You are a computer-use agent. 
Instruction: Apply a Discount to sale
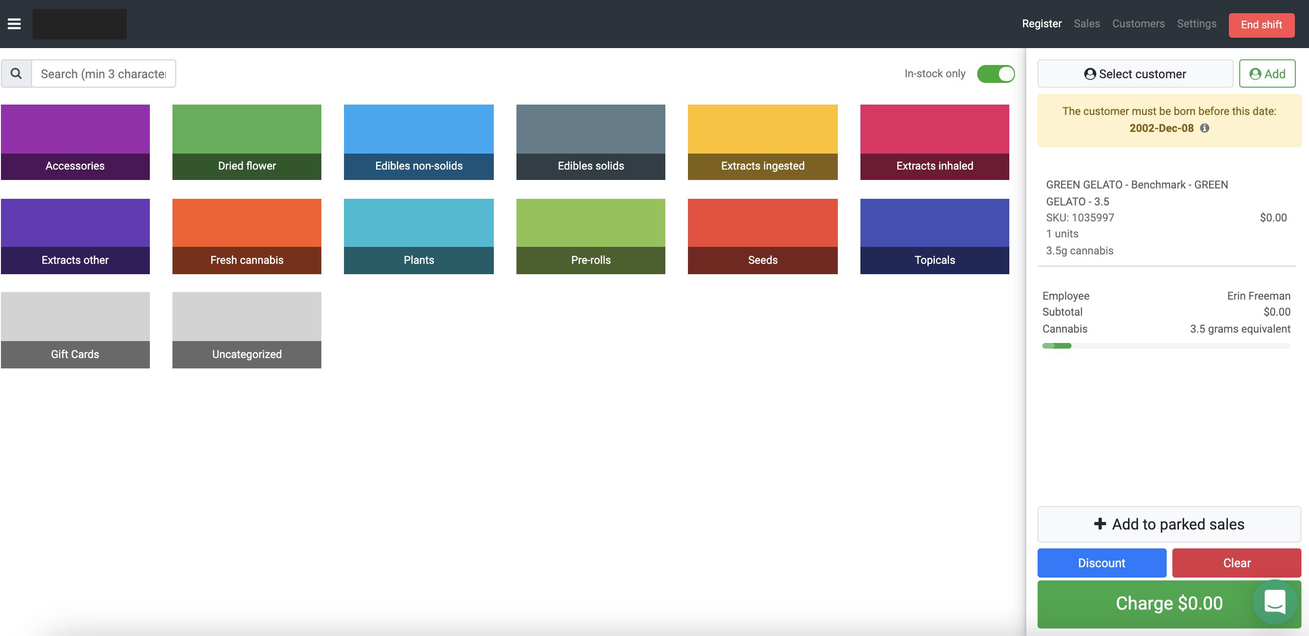click(x=1101, y=563)
